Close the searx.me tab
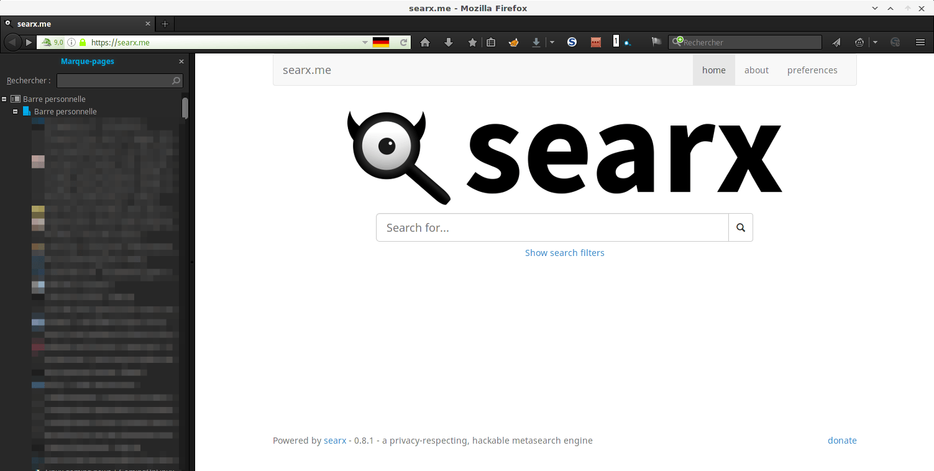934x471 pixels. (x=148, y=24)
